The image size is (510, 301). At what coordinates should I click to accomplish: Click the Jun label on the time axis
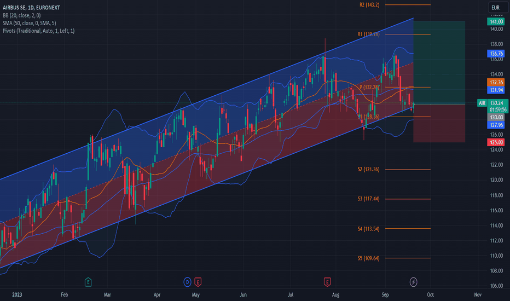(x=243, y=294)
